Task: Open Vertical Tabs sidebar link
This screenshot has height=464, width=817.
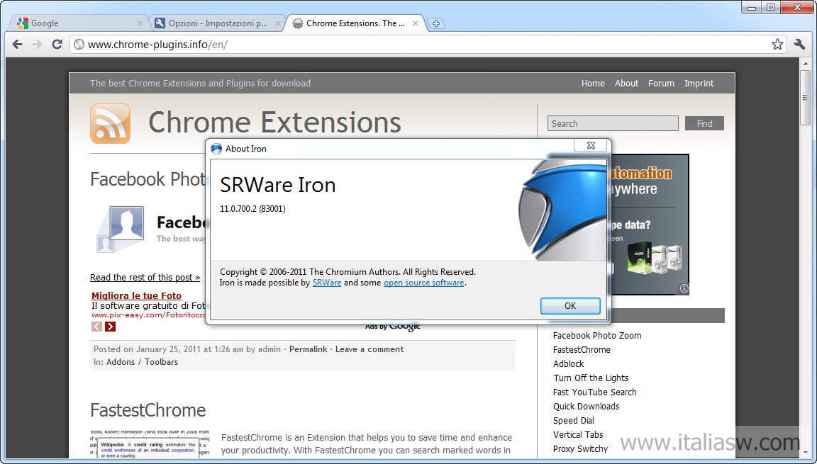Action: [578, 434]
